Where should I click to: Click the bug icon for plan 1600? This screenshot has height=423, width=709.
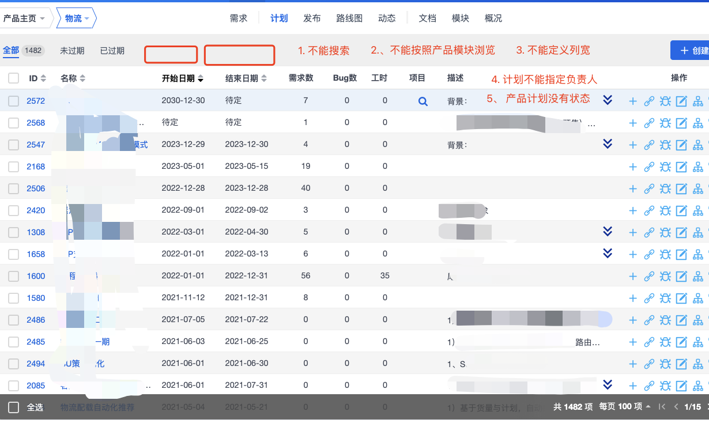point(665,277)
